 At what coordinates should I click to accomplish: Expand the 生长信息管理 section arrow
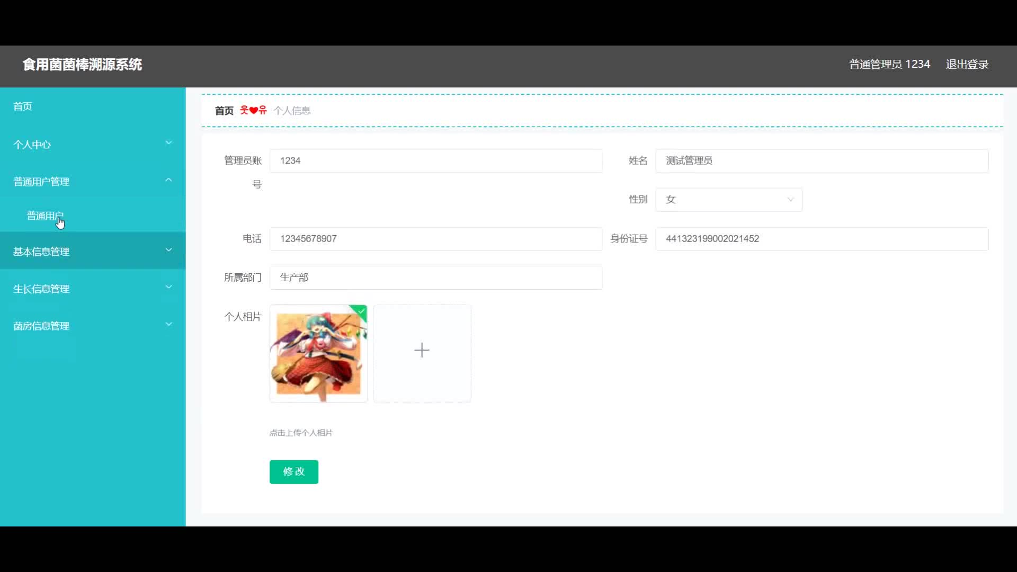168,287
